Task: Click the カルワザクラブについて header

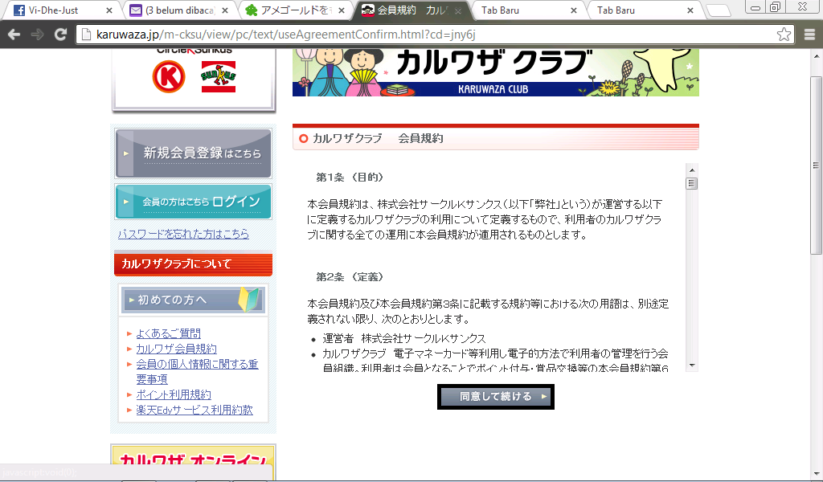Action: [x=193, y=263]
